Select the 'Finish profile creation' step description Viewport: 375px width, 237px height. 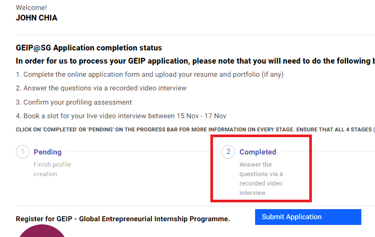tap(53, 169)
